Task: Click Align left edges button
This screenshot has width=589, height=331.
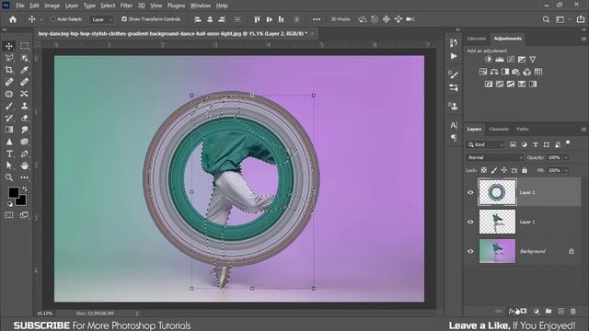Action: pyautogui.click(x=198, y=19)
